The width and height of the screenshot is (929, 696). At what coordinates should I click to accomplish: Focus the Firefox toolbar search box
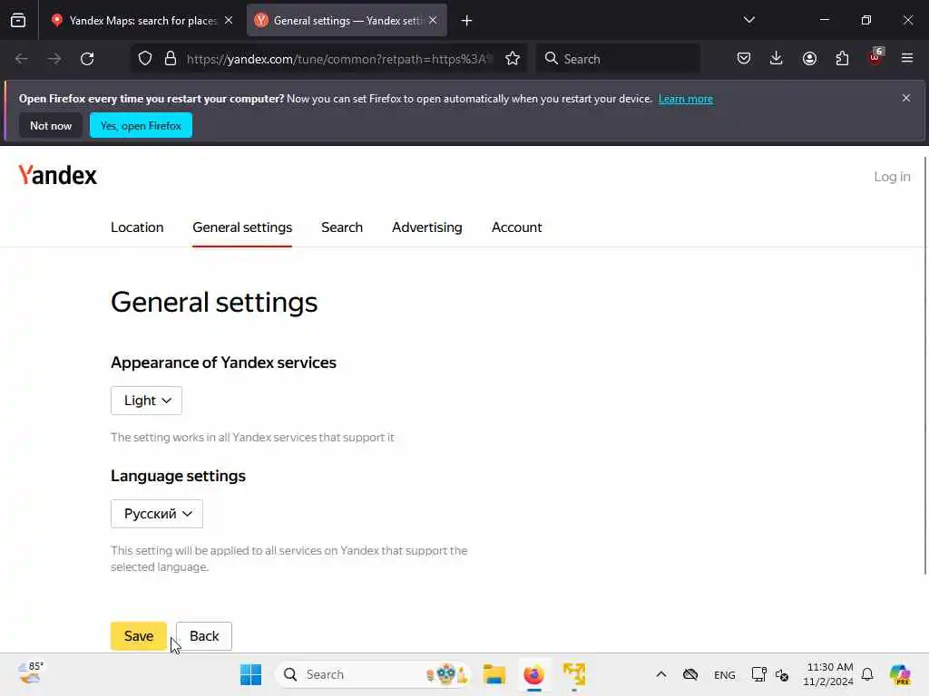tap(618, 59)
